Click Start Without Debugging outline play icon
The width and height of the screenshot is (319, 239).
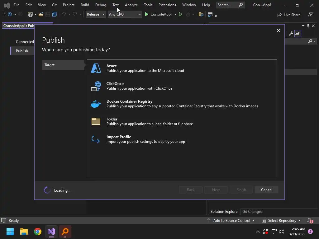pos(180,14)
